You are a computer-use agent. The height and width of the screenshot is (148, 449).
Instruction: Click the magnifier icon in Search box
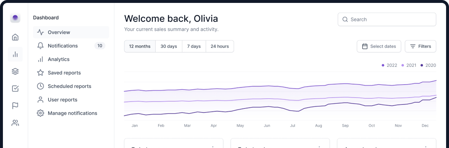(345, 20)
